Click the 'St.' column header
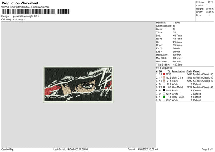This screenshot has width=215, height=152. pyautogui.click(x=169, y=71)
